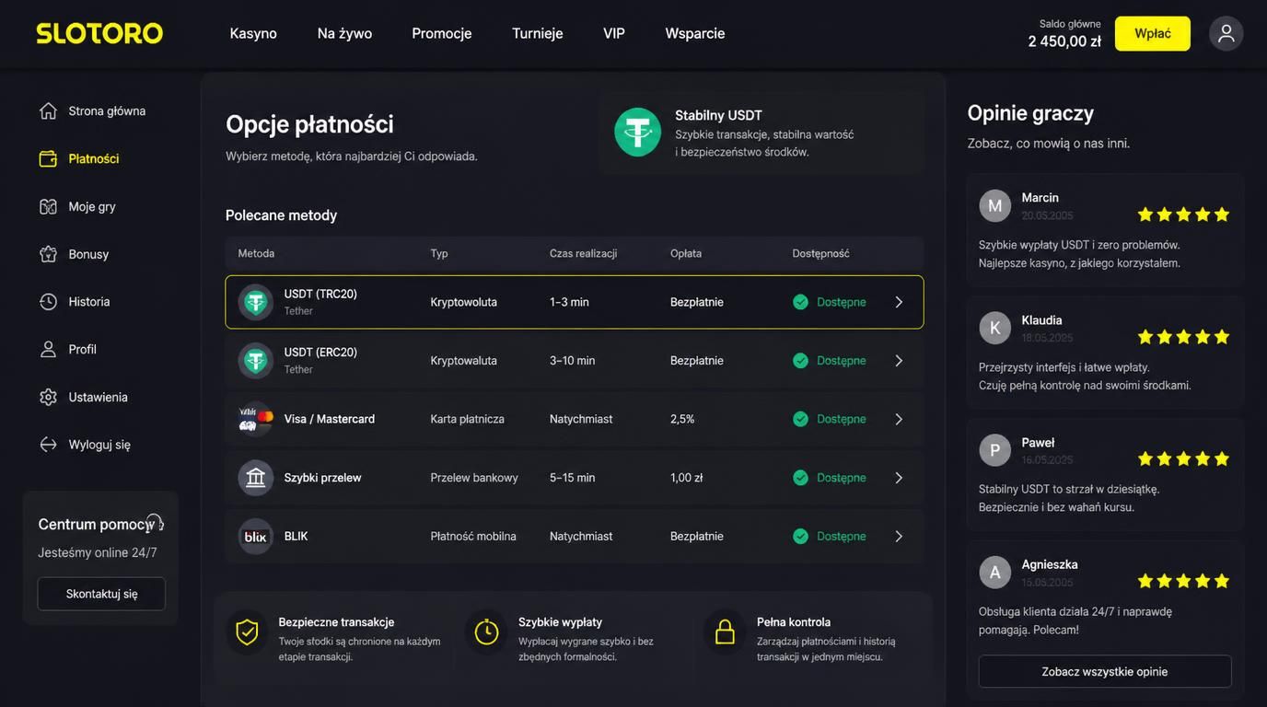Click the Profil person icon

[49, 350]
